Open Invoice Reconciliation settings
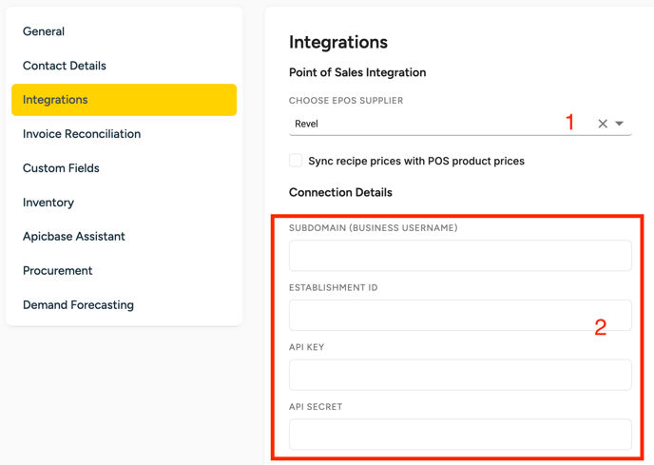This screenshot has height=465, width=654. click(x=82, y=134)
